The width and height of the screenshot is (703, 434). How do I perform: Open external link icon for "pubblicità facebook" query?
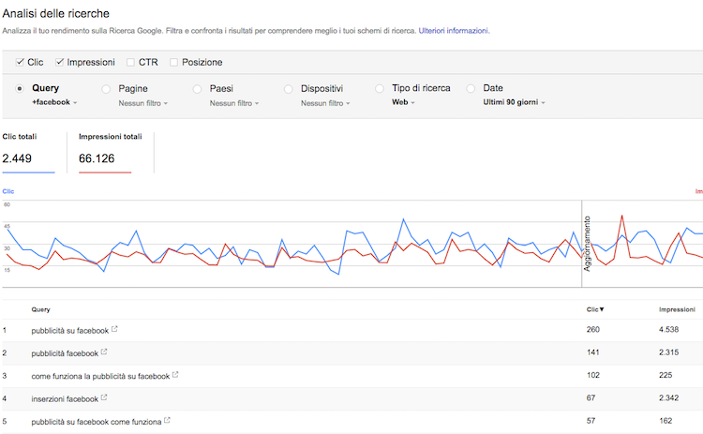[x=104, y=352]
